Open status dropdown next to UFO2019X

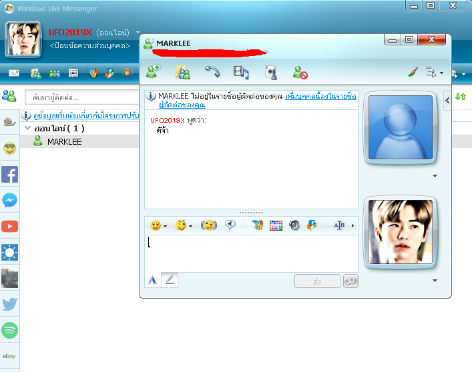tap(138, 32)
